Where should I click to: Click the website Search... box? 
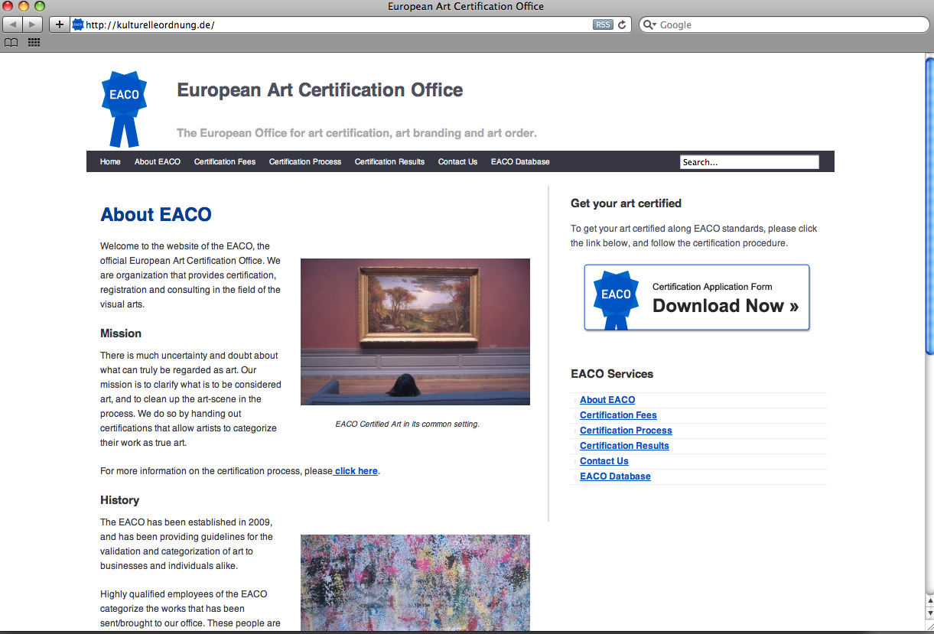tap(750, 162)
